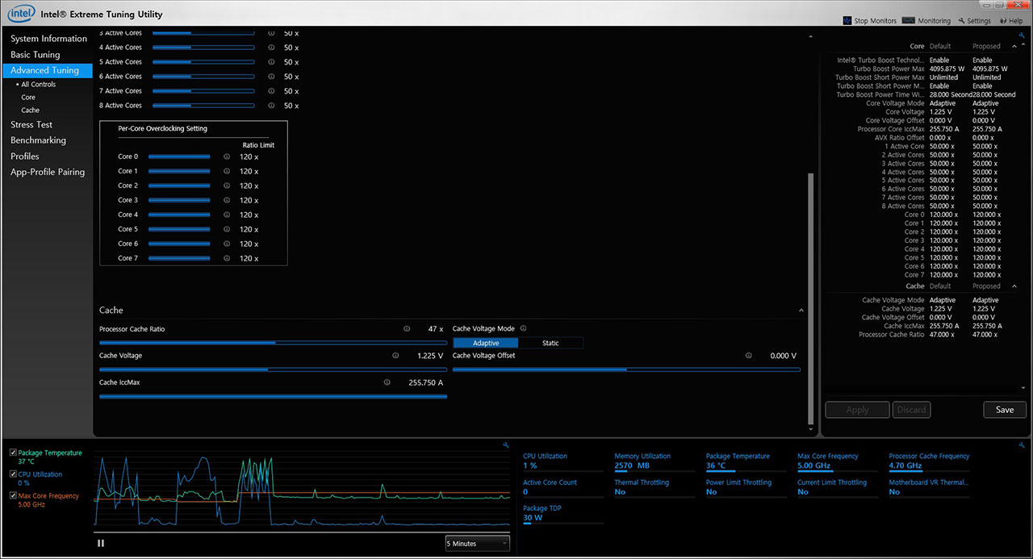Collapse the Core summary in right panel
Viewport: 1033px width, 559px height.
tap(1014, 47)
